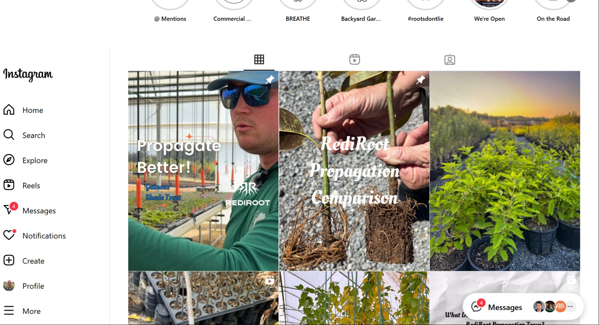Switch to the Reels tab
This screenshot has height=325, width=599.
click(x=354, y=60)
